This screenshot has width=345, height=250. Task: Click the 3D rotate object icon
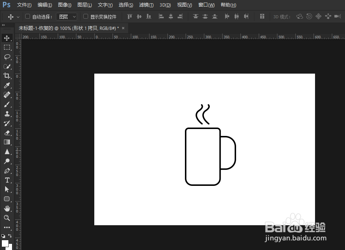click(x=299, y=16)
